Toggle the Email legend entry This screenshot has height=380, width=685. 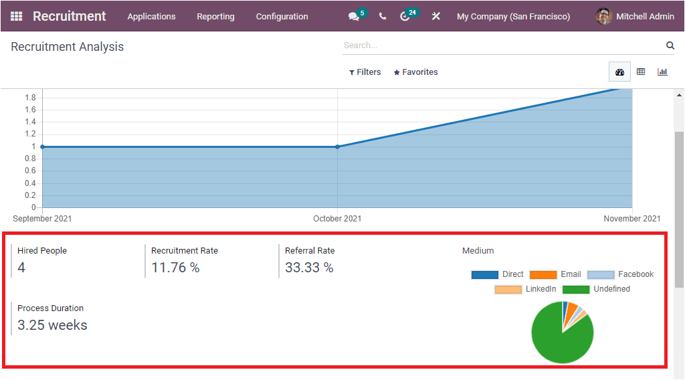click(555, 274)
